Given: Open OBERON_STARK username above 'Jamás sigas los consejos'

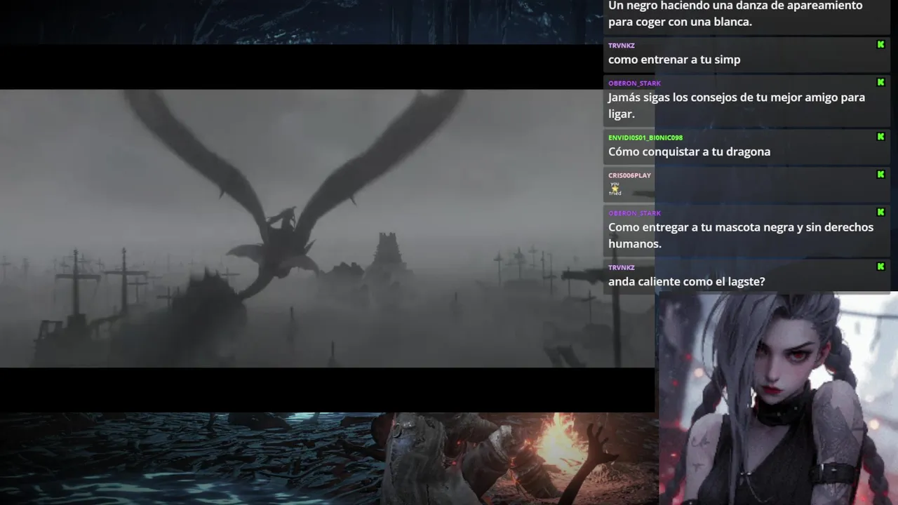Looking at the screenshot, I should tap(634, 83).
